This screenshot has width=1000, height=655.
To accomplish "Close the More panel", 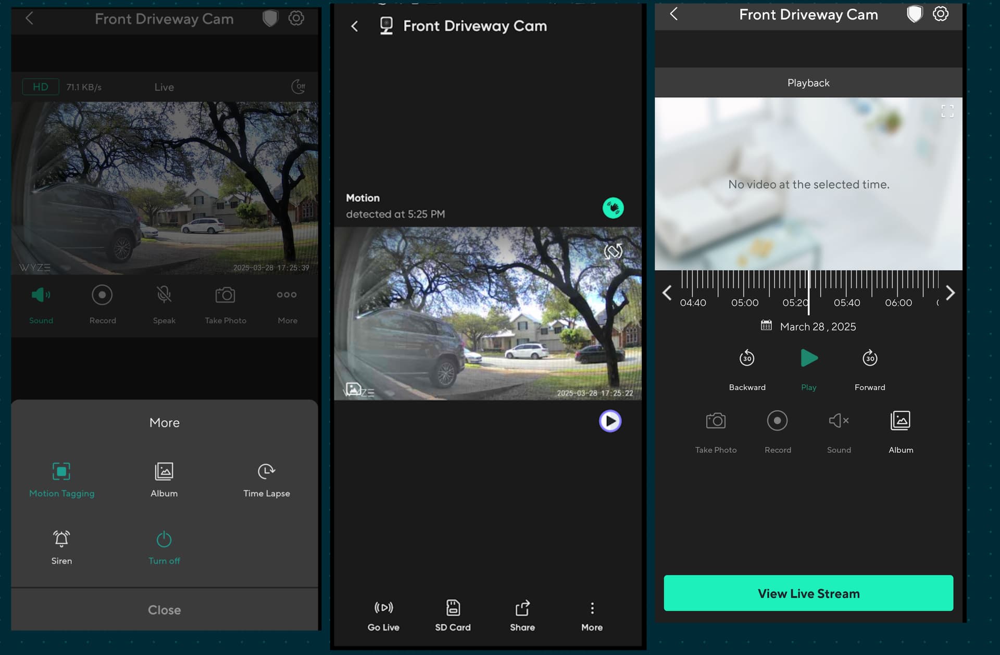I will tap(164, 610).
